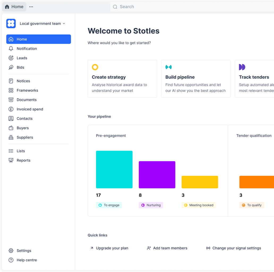The width and height of the screenshot is (274, 272).
Task: Click the Stotles logo icon
Action: [x=11, y=23]
